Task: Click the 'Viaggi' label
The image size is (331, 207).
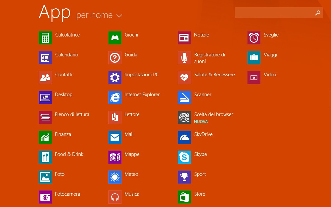Action: [x=270, y=55]
